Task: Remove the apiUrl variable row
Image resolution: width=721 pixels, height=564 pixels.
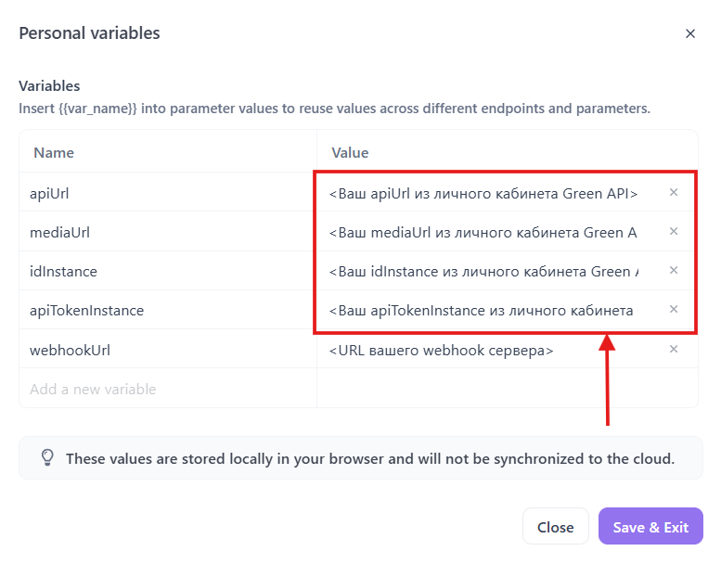Action: [x=674, y=193]
